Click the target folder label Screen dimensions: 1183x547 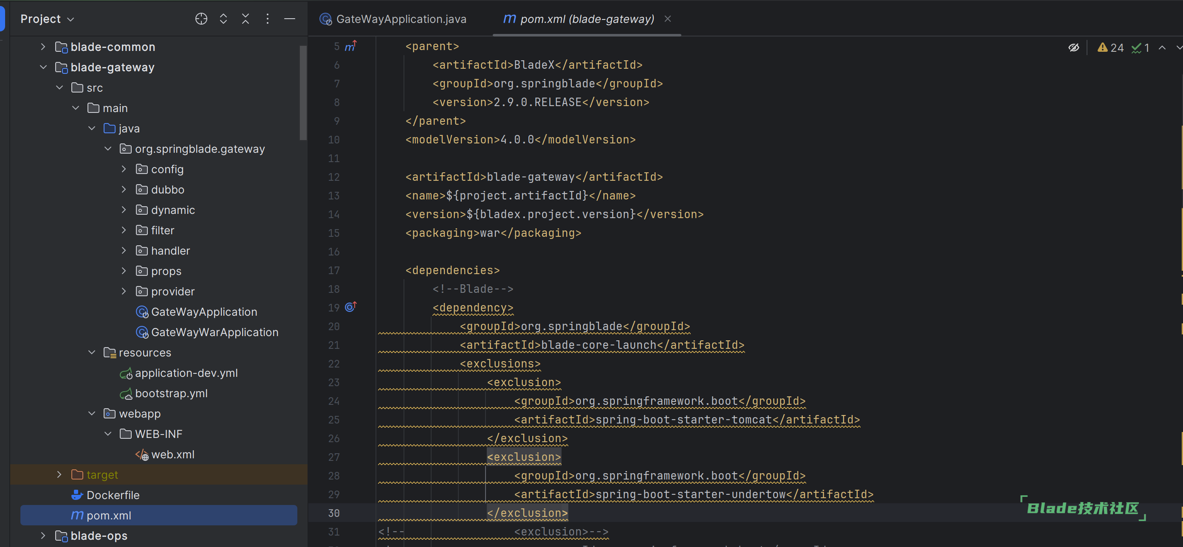[102, 474]
